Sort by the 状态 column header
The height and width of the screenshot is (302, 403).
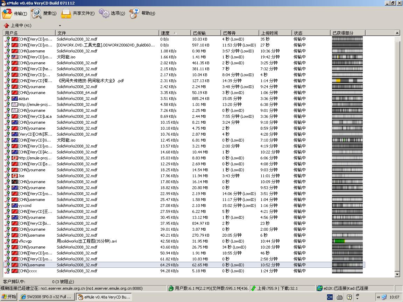311,33
